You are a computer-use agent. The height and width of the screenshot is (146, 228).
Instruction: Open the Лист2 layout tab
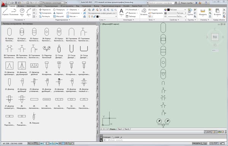coord(127,129)
